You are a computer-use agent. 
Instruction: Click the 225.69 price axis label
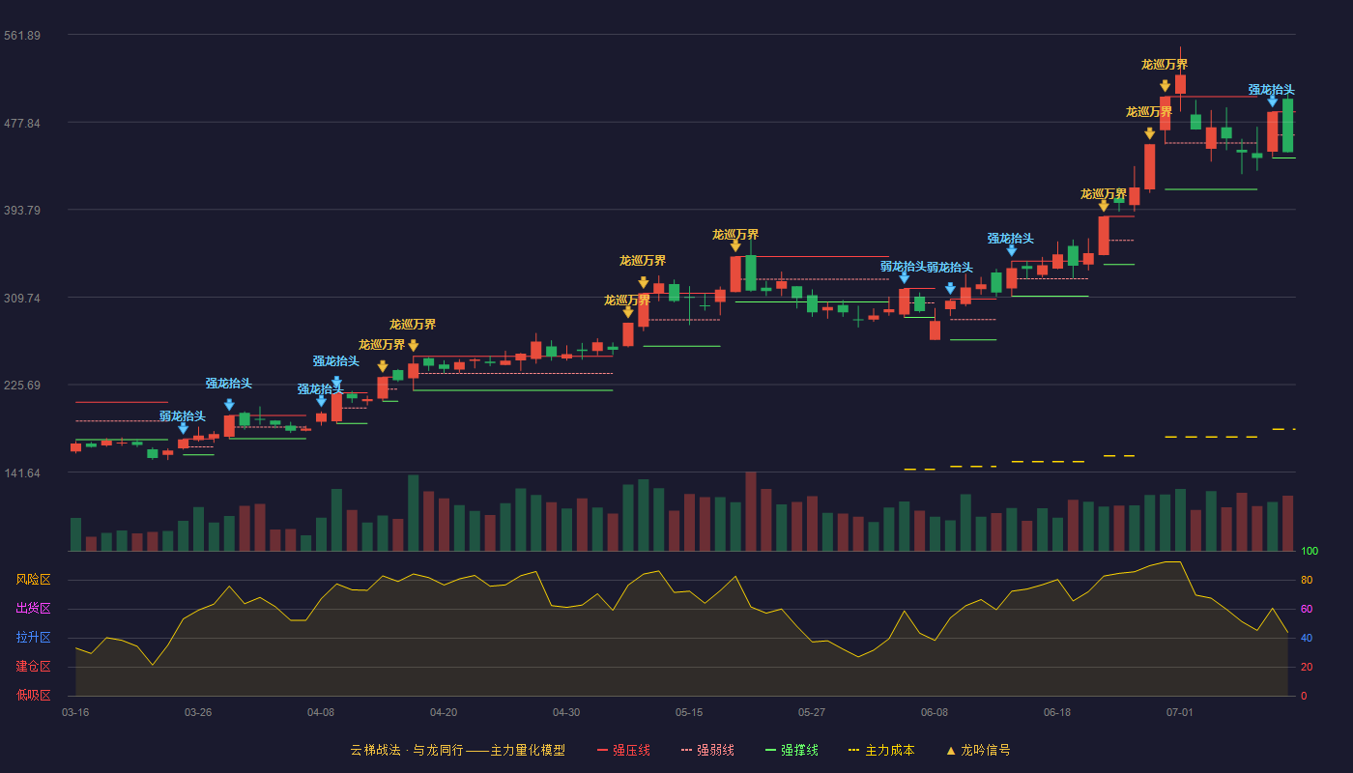(x=21, y=386)
